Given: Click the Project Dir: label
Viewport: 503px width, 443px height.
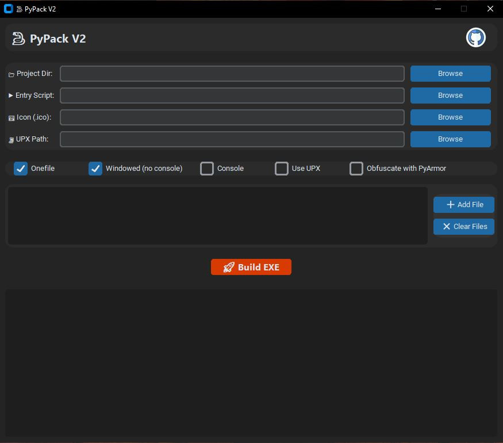Looking at the screenshot, I should pyautogui.click(x=34, y=74).
